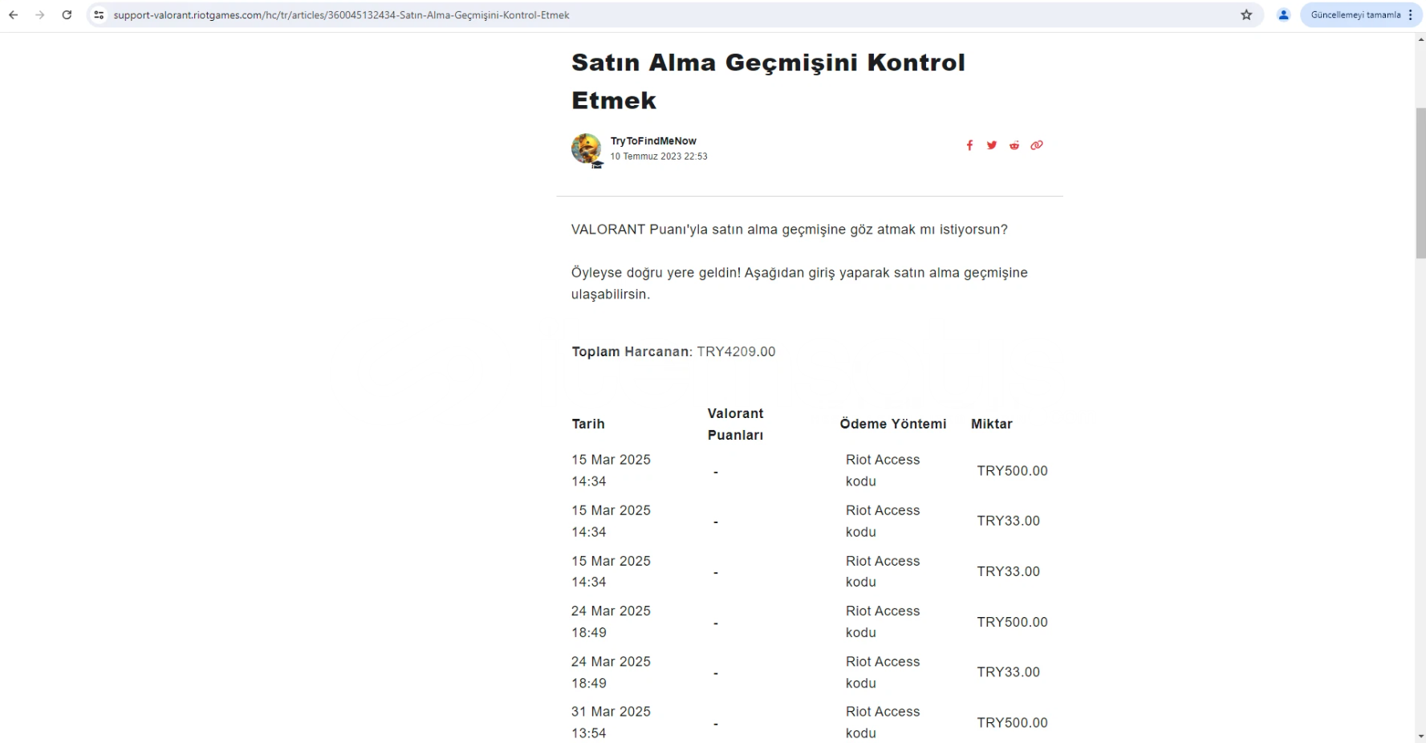
Task: Click the 'Tarih' column header
Action: pyautogui.click(x=588, y=424)
